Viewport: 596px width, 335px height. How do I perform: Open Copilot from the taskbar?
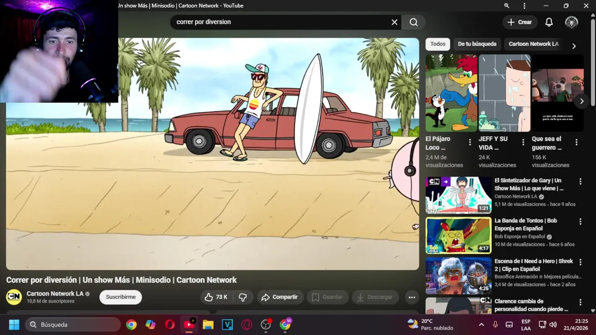tap(150, 324)
